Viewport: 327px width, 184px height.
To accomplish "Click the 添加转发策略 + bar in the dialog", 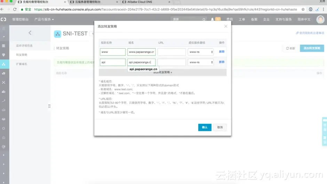I will [x=163, y=72].
